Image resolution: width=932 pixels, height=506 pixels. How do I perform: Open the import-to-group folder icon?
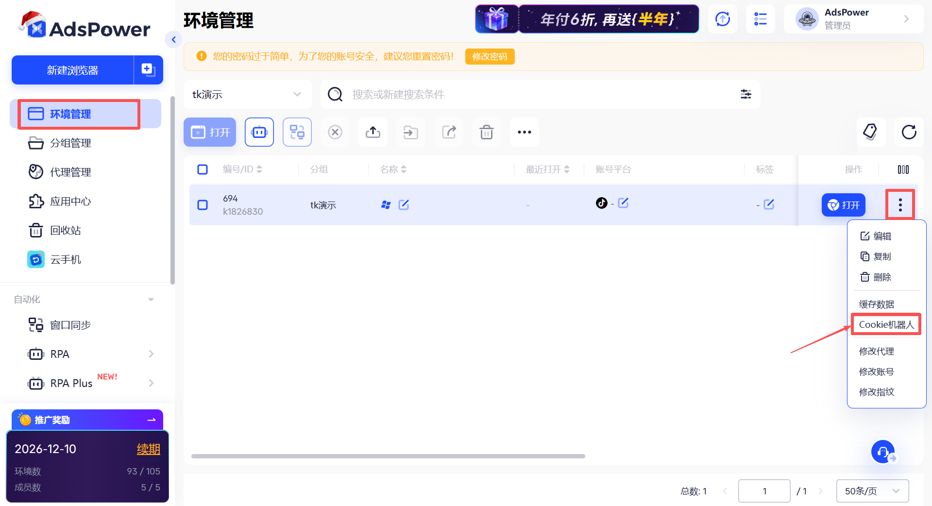point(410,132)
